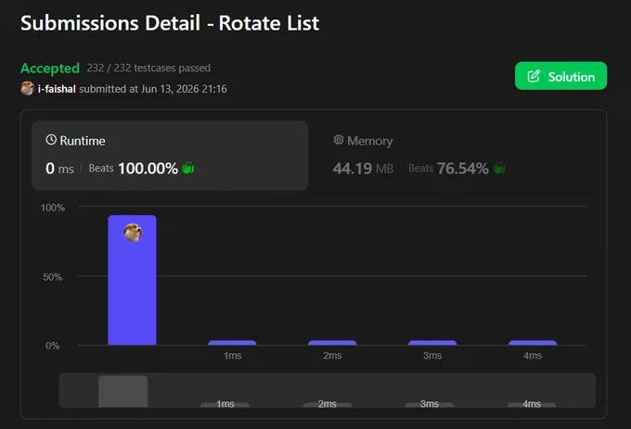Viewport: 631px width, 429px height.
Task: Click the '3ms' x-axis label under chart
Action: (432, 356)
